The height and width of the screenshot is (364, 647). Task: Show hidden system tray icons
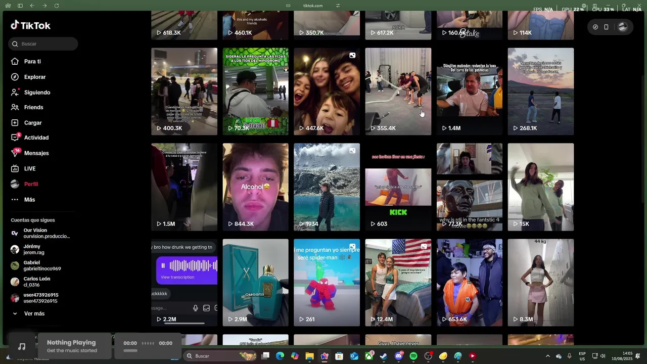[547, 356]
